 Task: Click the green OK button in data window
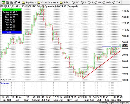(x=12, y=10)
